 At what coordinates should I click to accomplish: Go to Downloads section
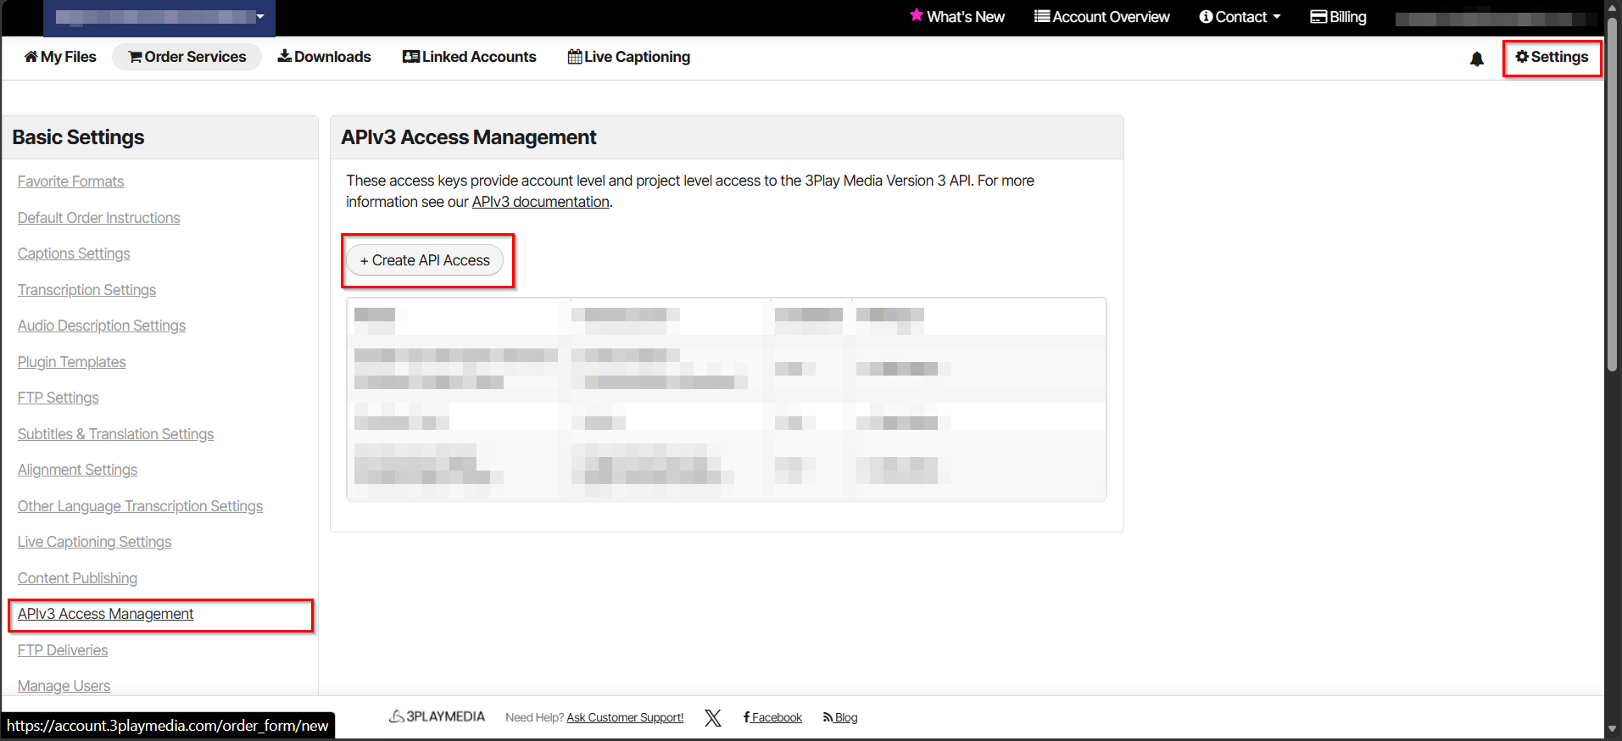(x=324, y=57)
